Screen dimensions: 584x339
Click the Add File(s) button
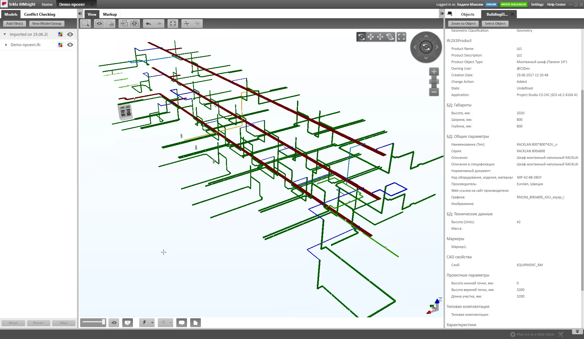coord(14,24)
